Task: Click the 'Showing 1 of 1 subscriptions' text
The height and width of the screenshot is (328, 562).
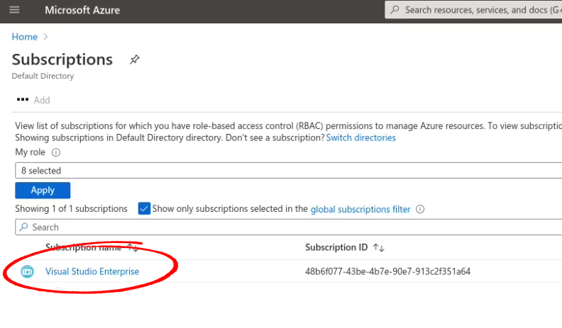Action: tap(71, 208)
